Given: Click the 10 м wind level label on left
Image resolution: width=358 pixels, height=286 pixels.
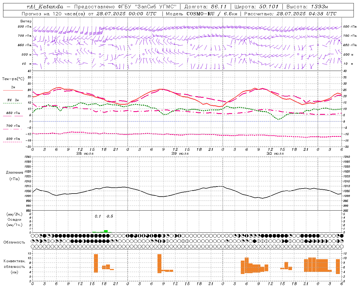Looking at the screenshot, I should coord(27,64).
